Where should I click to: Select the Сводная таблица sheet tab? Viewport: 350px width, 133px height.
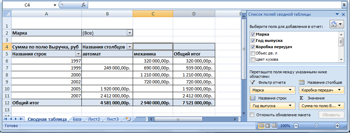tap(47, 119)
